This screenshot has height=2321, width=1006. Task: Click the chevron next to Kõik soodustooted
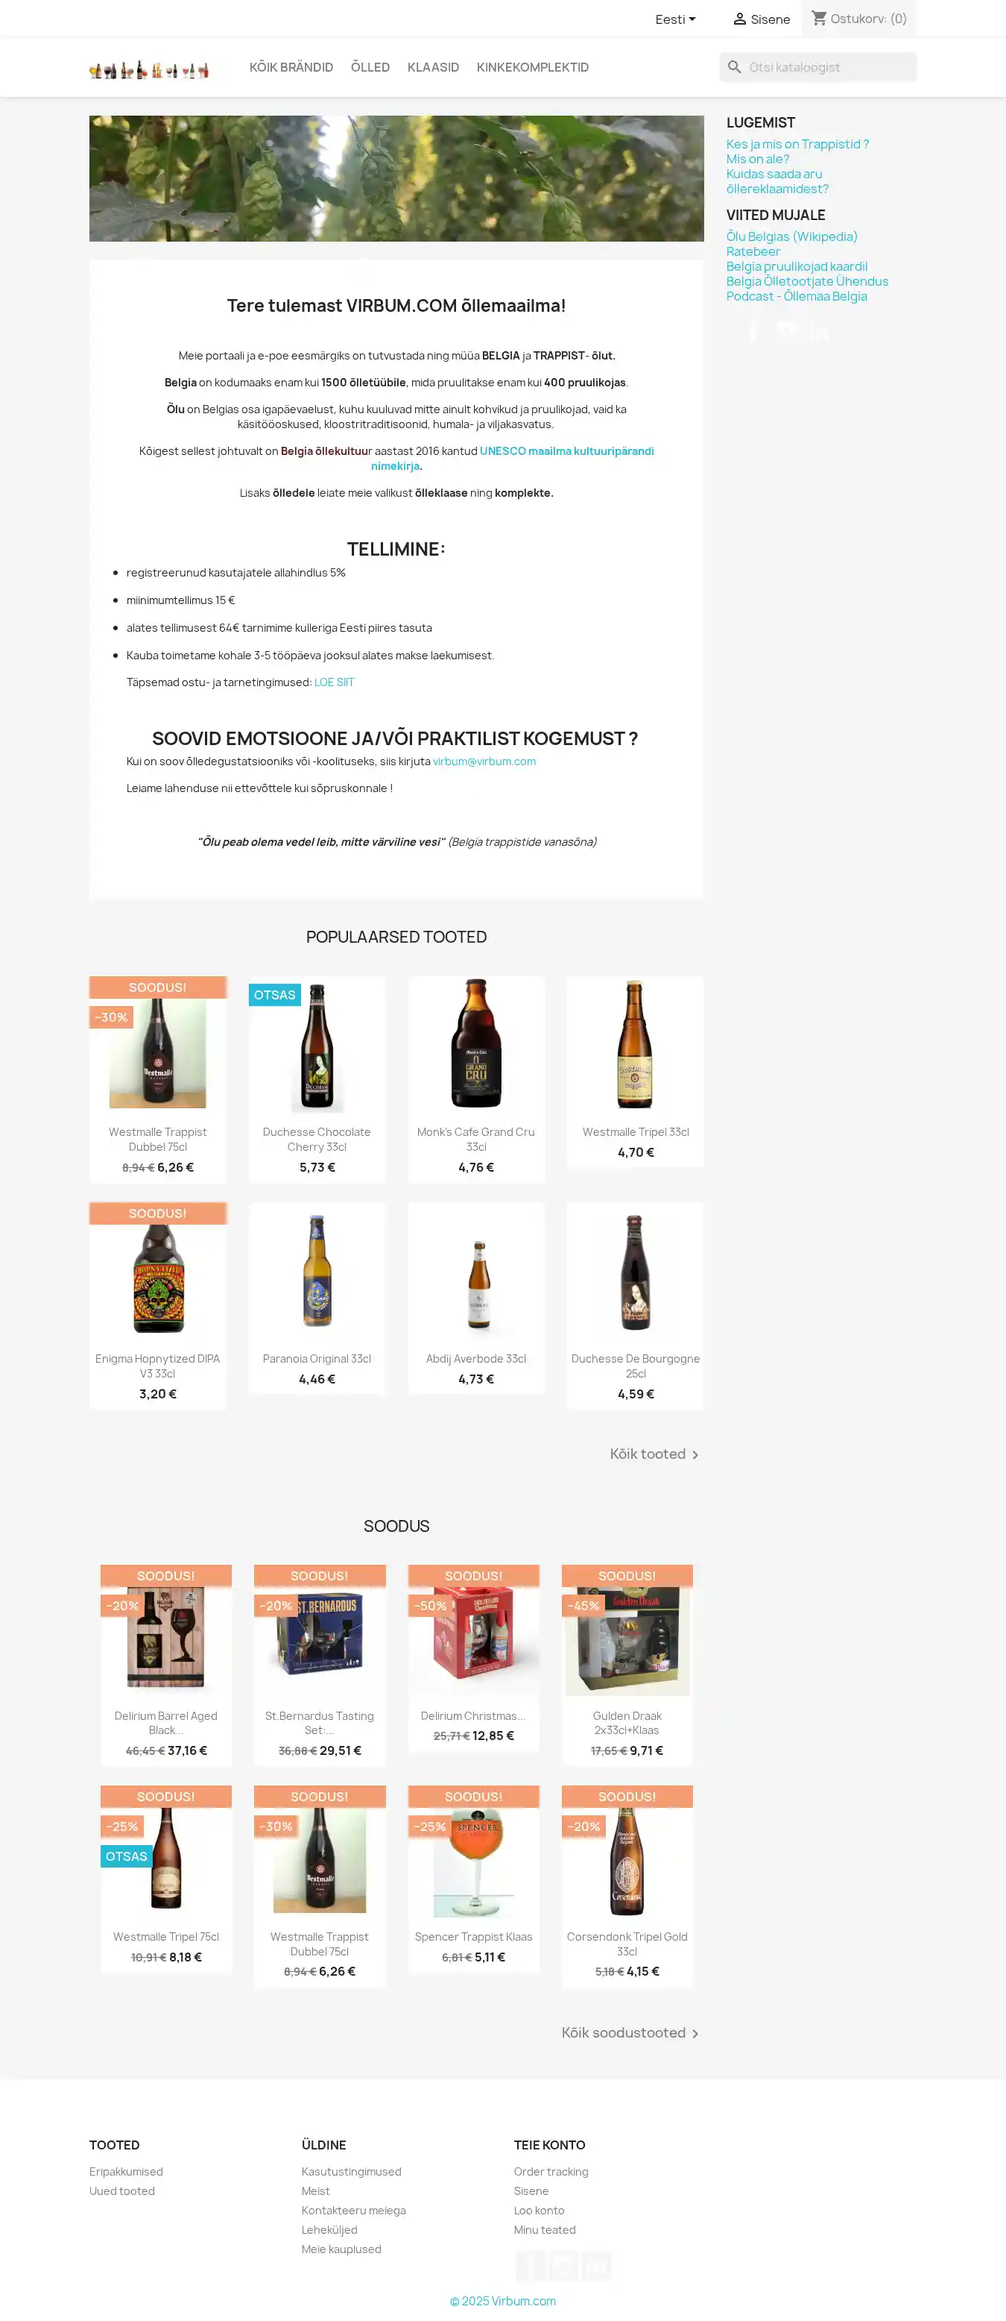pyautogui.click(x=695, y=2034)
